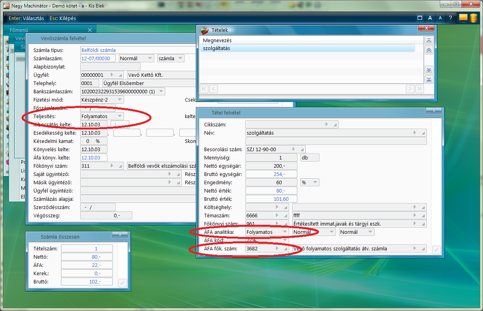Image resolution: width=483 pixels, height=311 pixels.
Task: Expand the ÁFA analitika Folyamatos dropdown
Action: (285, 232)
